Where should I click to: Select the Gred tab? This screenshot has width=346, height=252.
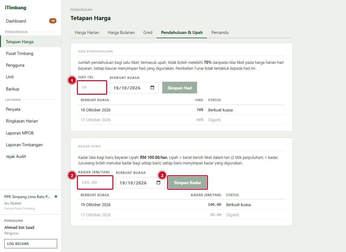pos(148,32)
